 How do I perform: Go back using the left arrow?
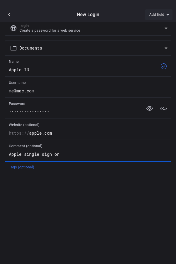pos(9,15)
